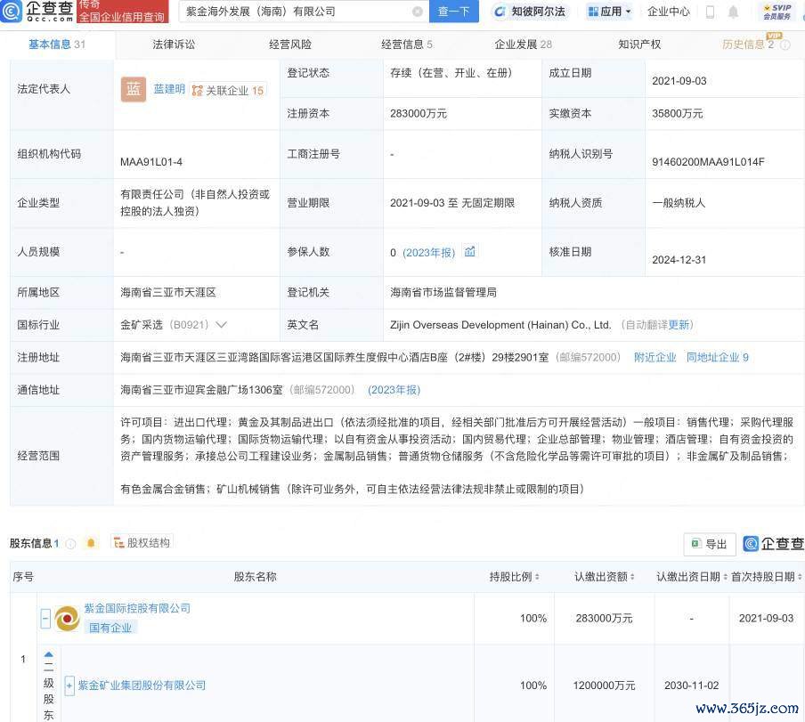Viewport: 805px width, 722px height.
Task: Open the 2023年报 link beside 参保人数
Action: click(428, 253)
